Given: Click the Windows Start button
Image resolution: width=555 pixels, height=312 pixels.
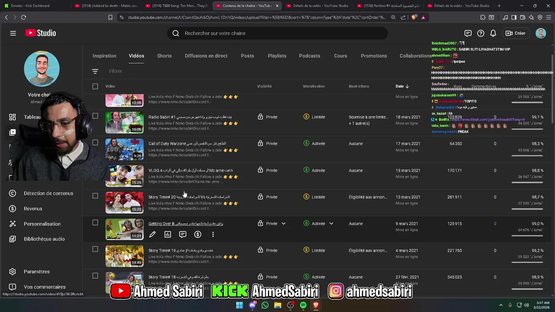Looking at the screenshot, I should tap(239, 305).
